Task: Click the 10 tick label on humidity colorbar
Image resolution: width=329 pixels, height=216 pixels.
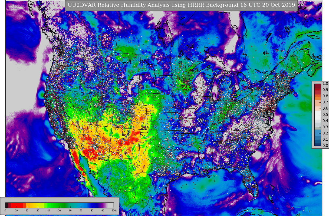Action: tap(16, 211)
